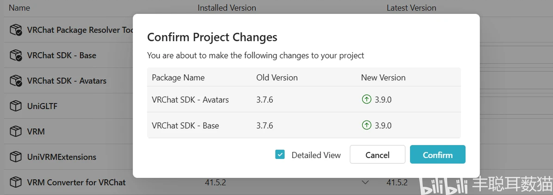Open version dropdown for VRM Converter for VRChat
The image size is (553, 195).
(366, 182)
